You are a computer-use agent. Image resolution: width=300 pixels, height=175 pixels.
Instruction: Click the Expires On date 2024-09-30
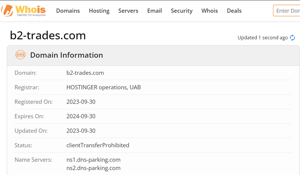point(81,116)
